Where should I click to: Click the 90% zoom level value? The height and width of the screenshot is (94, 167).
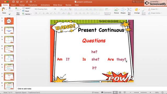point(157,92)
